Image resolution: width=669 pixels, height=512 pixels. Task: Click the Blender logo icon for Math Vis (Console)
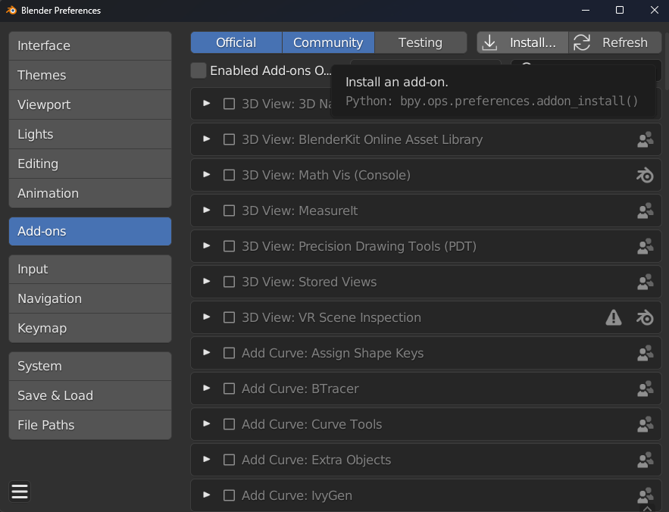645,176
